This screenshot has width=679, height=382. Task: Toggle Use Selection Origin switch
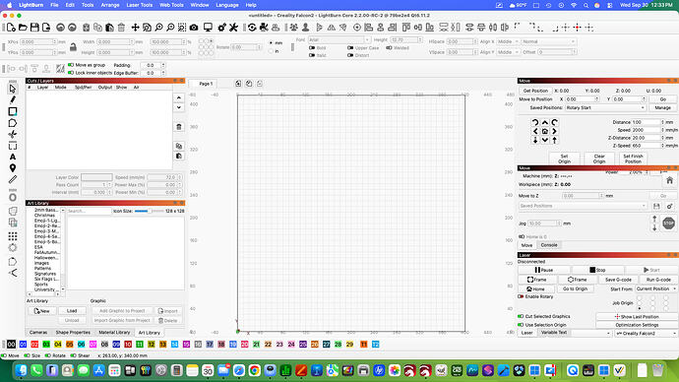(521, 325)
